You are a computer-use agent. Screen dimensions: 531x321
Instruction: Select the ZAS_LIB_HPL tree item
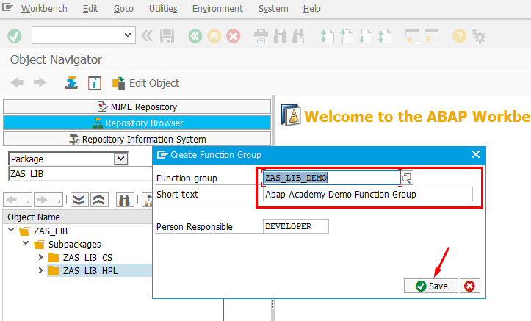point(90,271)
